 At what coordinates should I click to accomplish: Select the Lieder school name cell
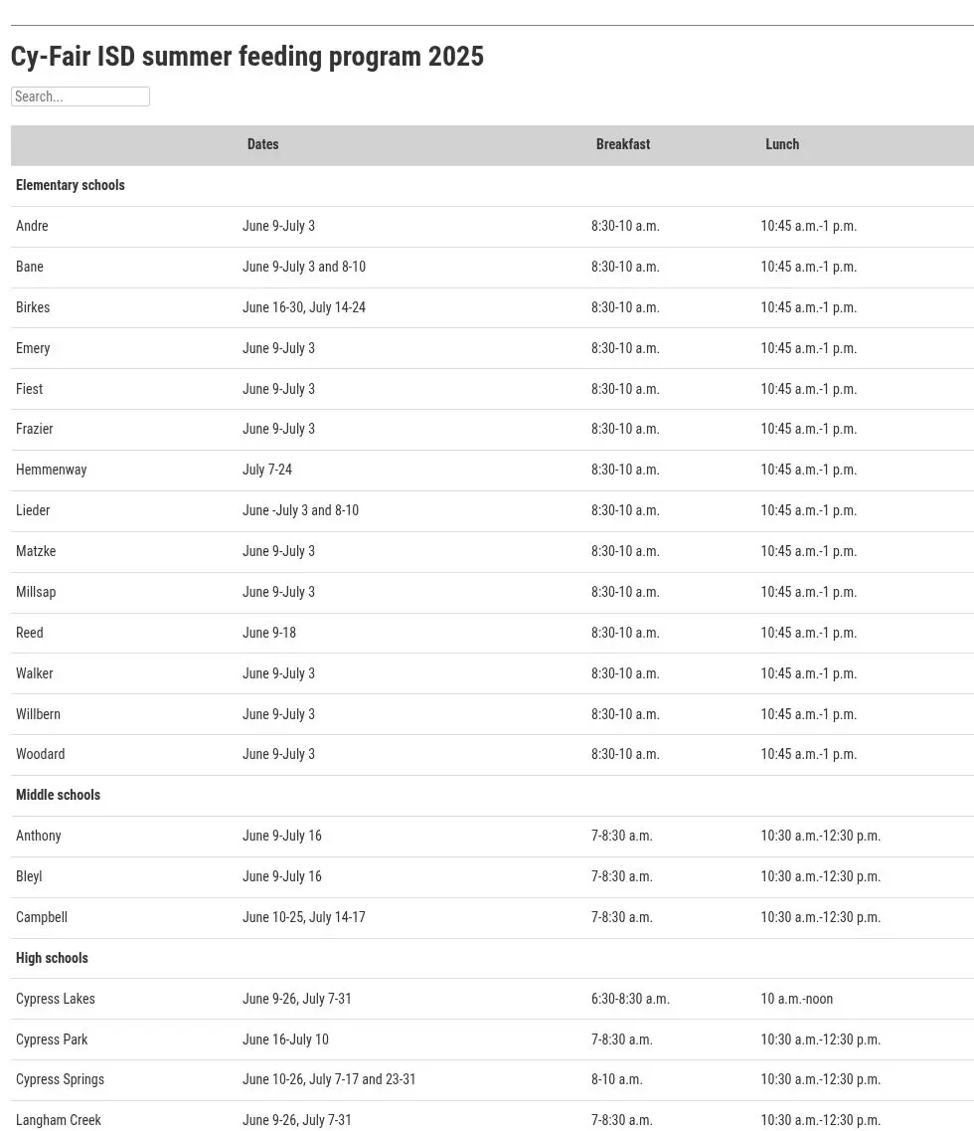(33, 510)
